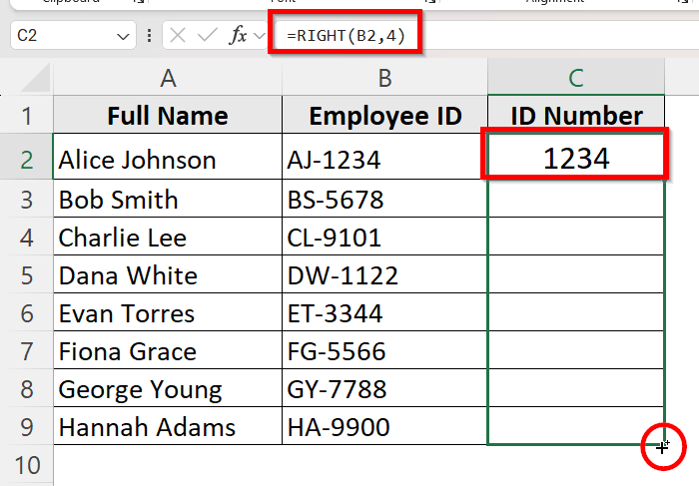Select column B header
The image size is (699, 486).
point(384,78)
